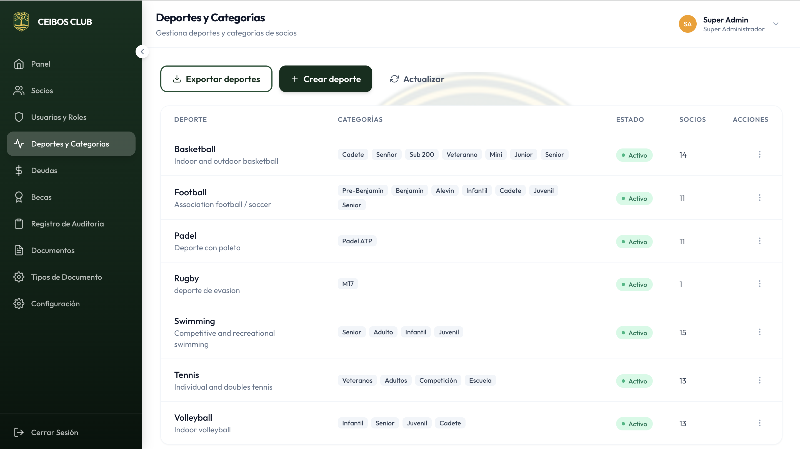Click the Usuarios y Roles shield icon
Screen dimensions: 800x449
(19, 117)
